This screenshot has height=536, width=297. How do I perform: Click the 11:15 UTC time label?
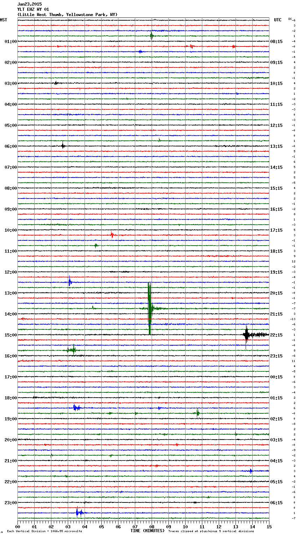coord(276,104)
